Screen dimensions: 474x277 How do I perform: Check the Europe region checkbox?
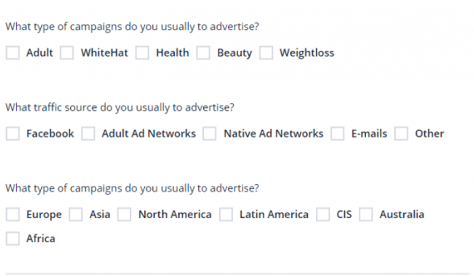pos(13,214)
